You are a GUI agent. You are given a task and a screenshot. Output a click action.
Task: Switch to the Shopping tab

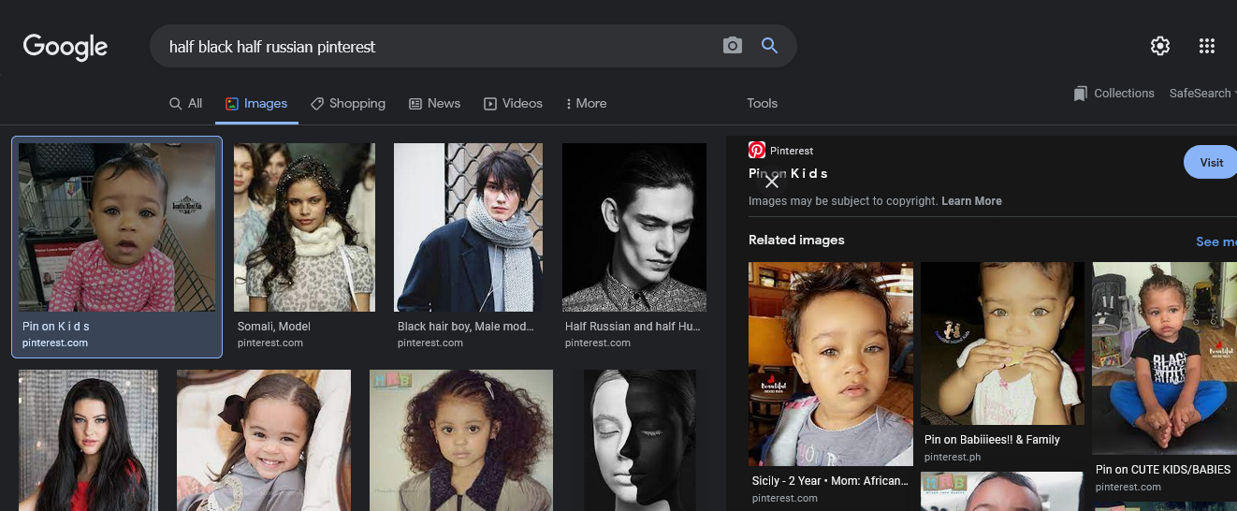point(348,104)
